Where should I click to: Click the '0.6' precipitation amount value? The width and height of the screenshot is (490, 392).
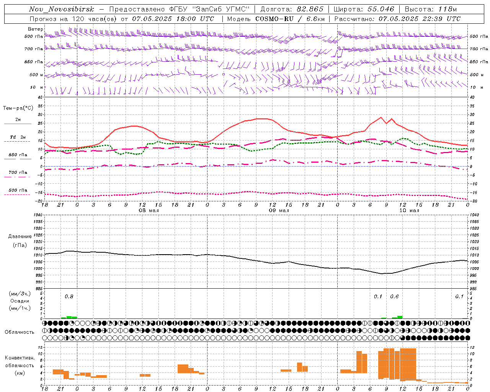coord(394,297)
